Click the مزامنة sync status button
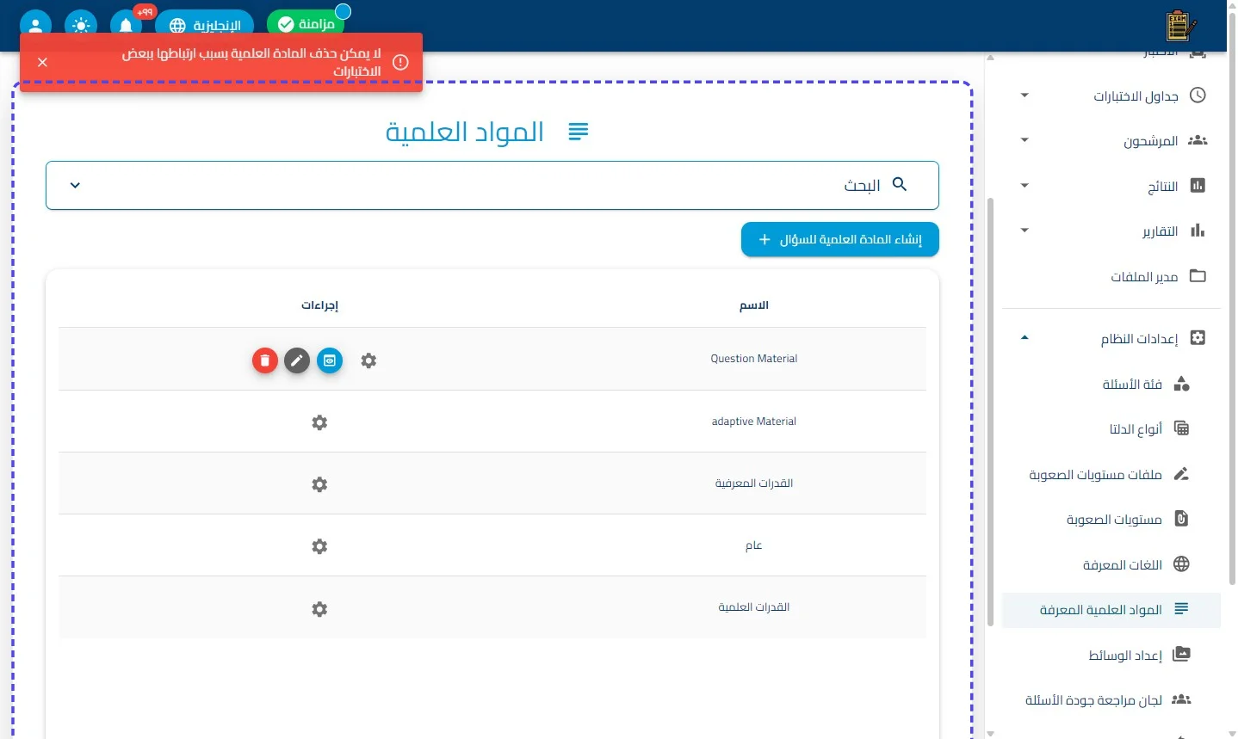The height and width of the screenshot is (739, 1238). tap(306, 24)
